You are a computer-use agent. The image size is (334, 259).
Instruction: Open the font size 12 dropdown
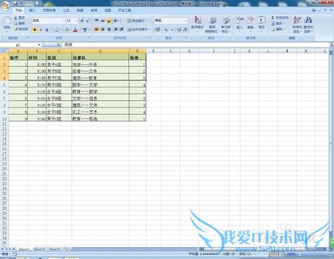click(x=76, y=21)
